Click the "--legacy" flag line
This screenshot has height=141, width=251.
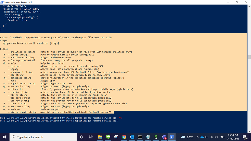54,69
